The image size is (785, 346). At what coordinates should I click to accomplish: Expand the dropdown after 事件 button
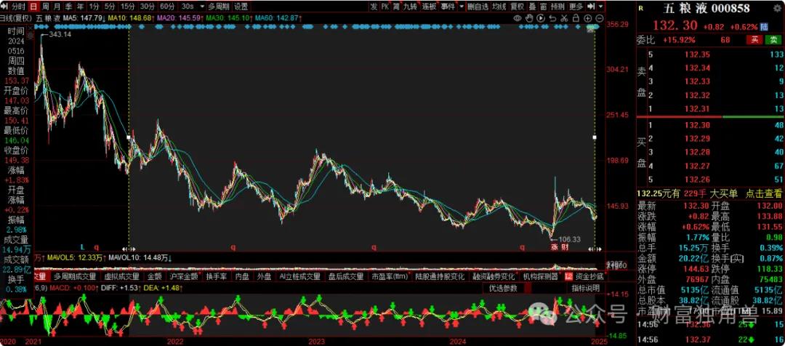coord(460,7)
